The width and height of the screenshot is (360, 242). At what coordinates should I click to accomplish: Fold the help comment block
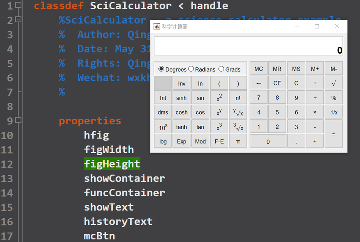click(18, 19)
